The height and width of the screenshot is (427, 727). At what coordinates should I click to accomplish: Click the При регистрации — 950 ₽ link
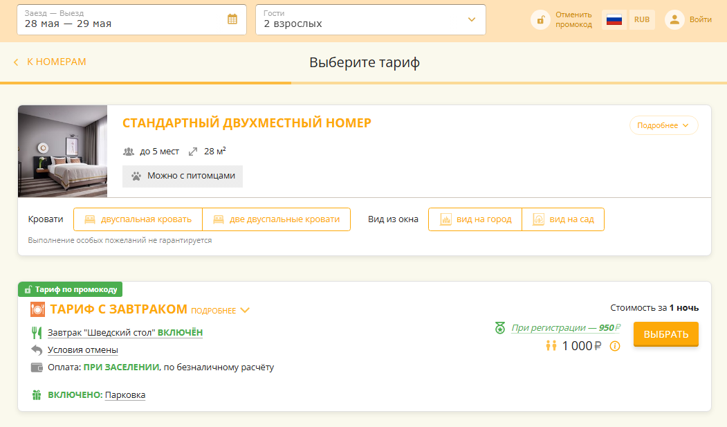566,328
